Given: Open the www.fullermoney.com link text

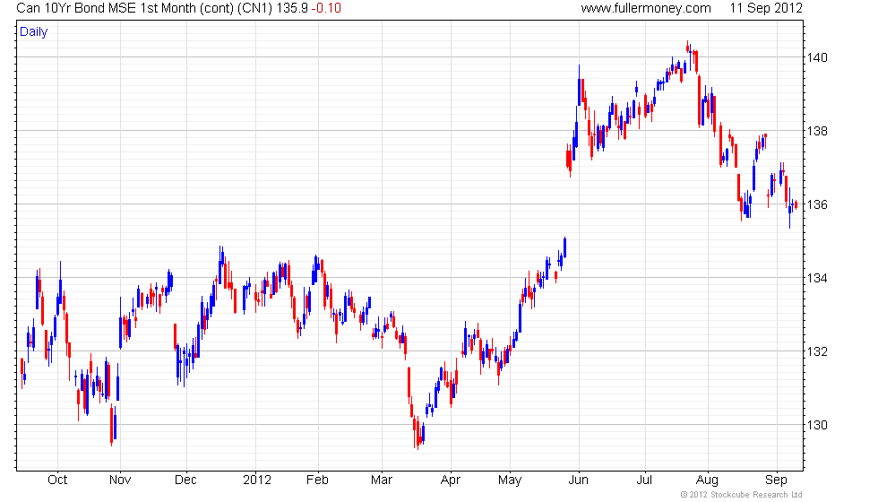Looking at the screenshot, I should (646, 8).
